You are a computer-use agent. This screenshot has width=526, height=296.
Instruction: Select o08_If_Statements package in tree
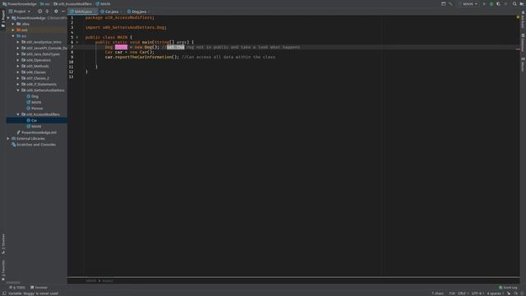click(41, 84)
